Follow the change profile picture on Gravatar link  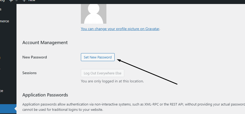120,29
